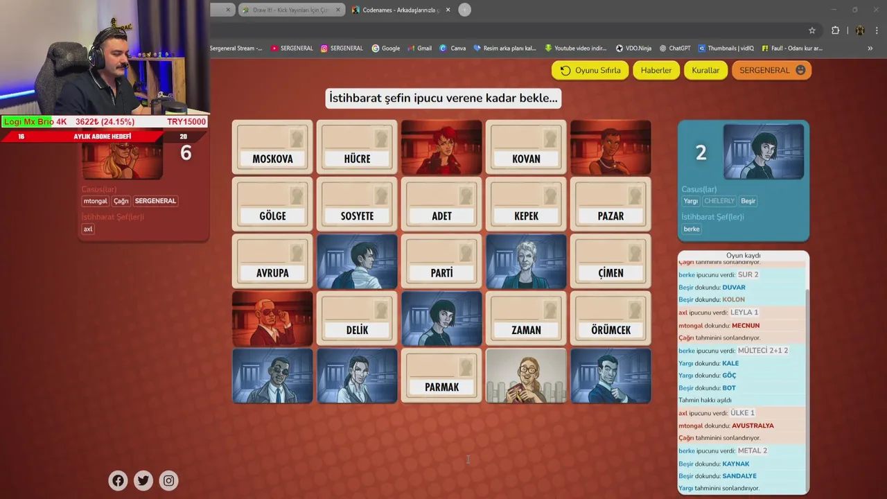
Task: Click the berke spymaster tag
Action: point(692,229)
